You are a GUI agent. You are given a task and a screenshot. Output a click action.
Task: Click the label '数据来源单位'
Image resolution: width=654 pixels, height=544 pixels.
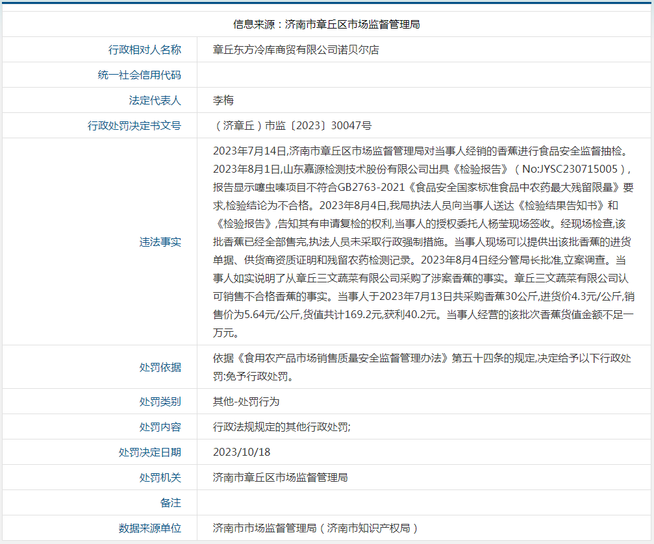tap(150, 528)
